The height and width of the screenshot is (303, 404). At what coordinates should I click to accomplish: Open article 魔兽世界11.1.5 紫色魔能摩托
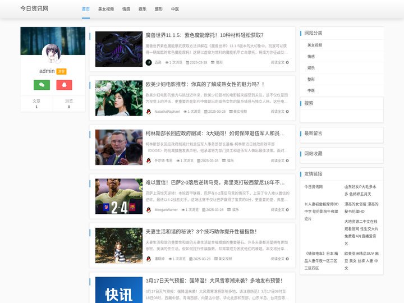click(204, 35)
